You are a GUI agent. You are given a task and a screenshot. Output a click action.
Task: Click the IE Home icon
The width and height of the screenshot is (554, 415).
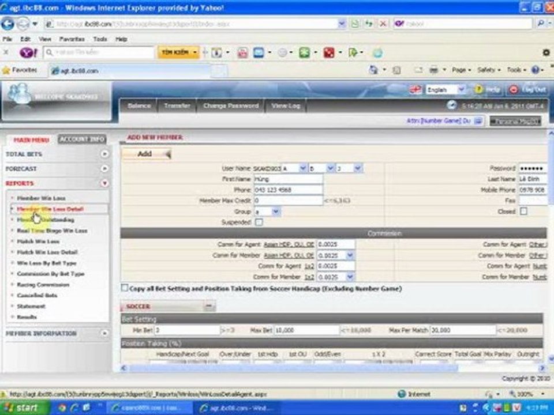coord(373,70)
